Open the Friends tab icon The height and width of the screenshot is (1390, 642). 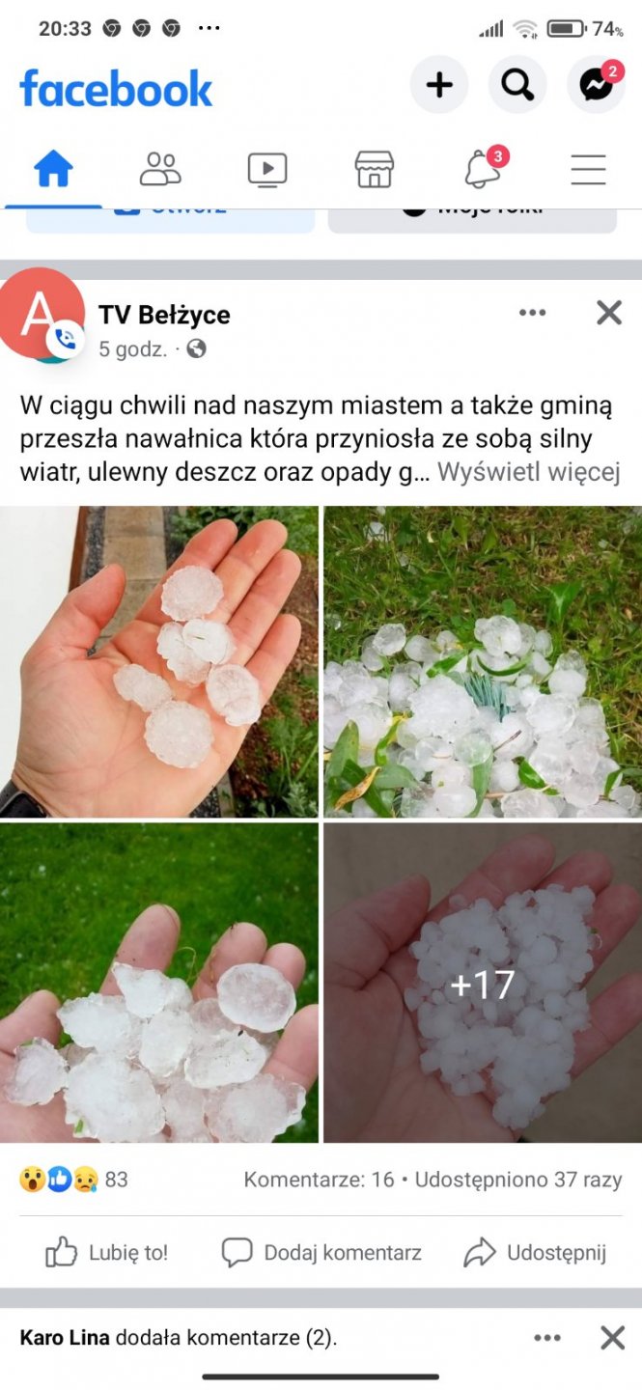[x=160, y=170]
